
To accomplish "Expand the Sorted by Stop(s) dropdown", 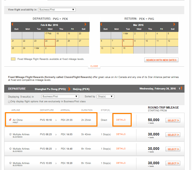I will 105,97.
